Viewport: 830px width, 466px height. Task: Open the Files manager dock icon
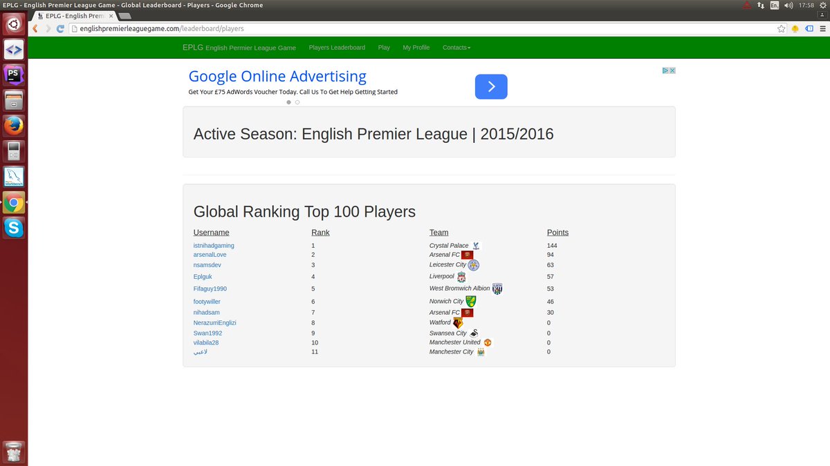14,101
